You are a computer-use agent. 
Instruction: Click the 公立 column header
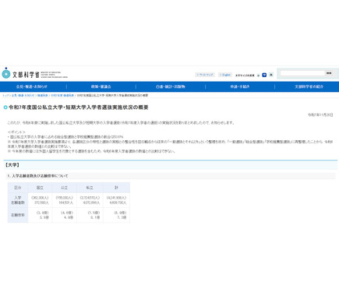pyautogui.click(x=64, y=188)
